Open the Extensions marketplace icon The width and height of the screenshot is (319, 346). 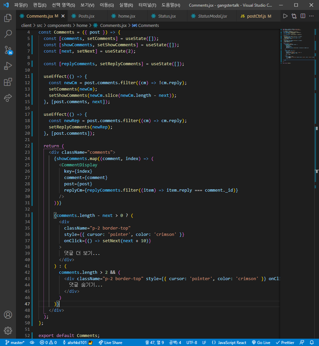point(8,81)
